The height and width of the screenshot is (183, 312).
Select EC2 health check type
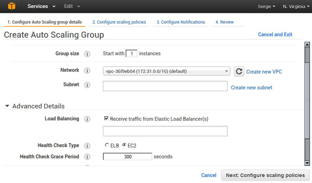124,145
